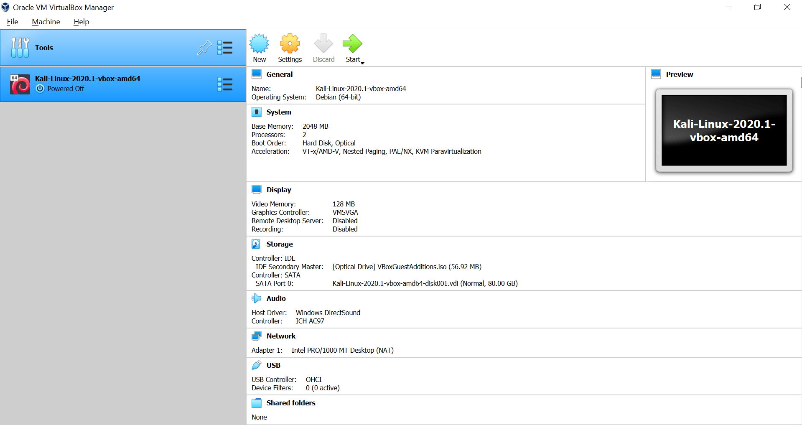The image size is (802, 425).
Task: Click the Preview heading label
Action: (680, 74)
